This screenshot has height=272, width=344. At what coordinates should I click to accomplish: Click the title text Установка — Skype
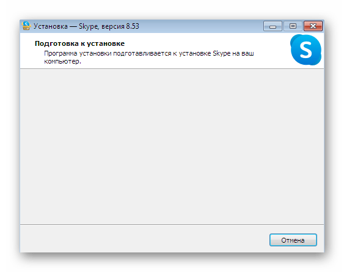pos(65,26)
